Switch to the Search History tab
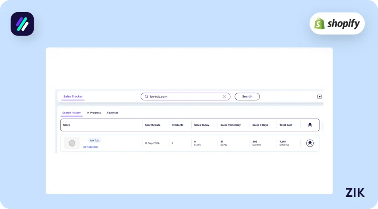 pyautogui.click(x=71, y=113)
